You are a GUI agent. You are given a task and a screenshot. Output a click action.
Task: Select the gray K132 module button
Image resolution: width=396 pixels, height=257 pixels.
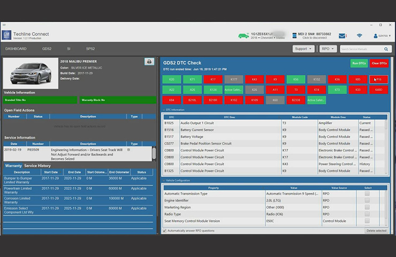(x=317, y=79)
